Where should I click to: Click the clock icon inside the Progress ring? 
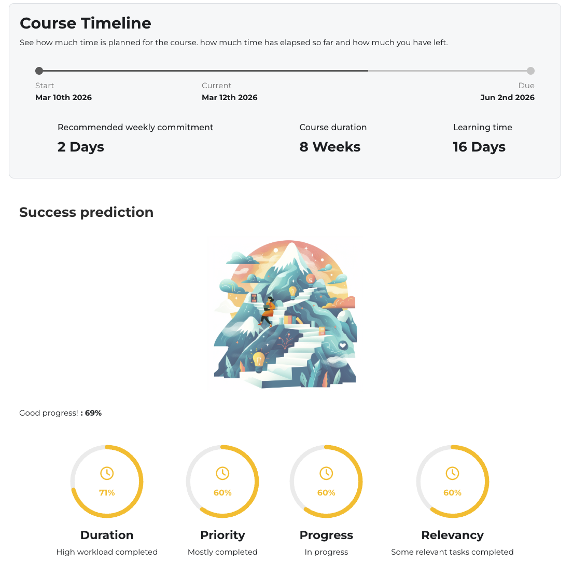(x=326, y=473)
